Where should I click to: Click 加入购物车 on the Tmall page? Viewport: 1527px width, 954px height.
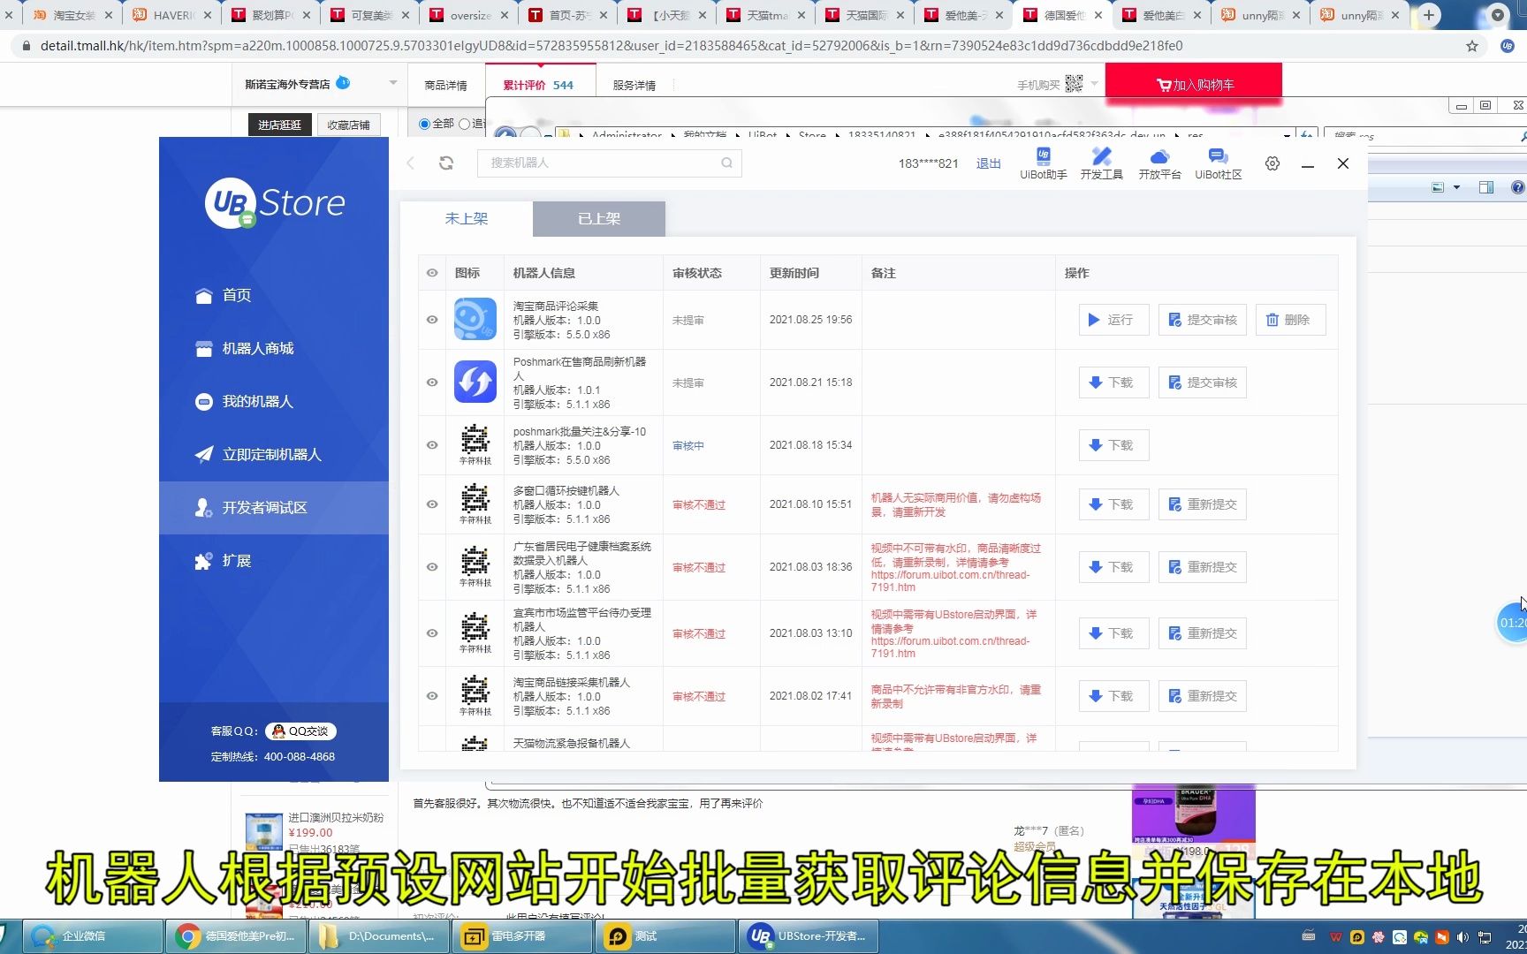click(x=1193, y=85)
